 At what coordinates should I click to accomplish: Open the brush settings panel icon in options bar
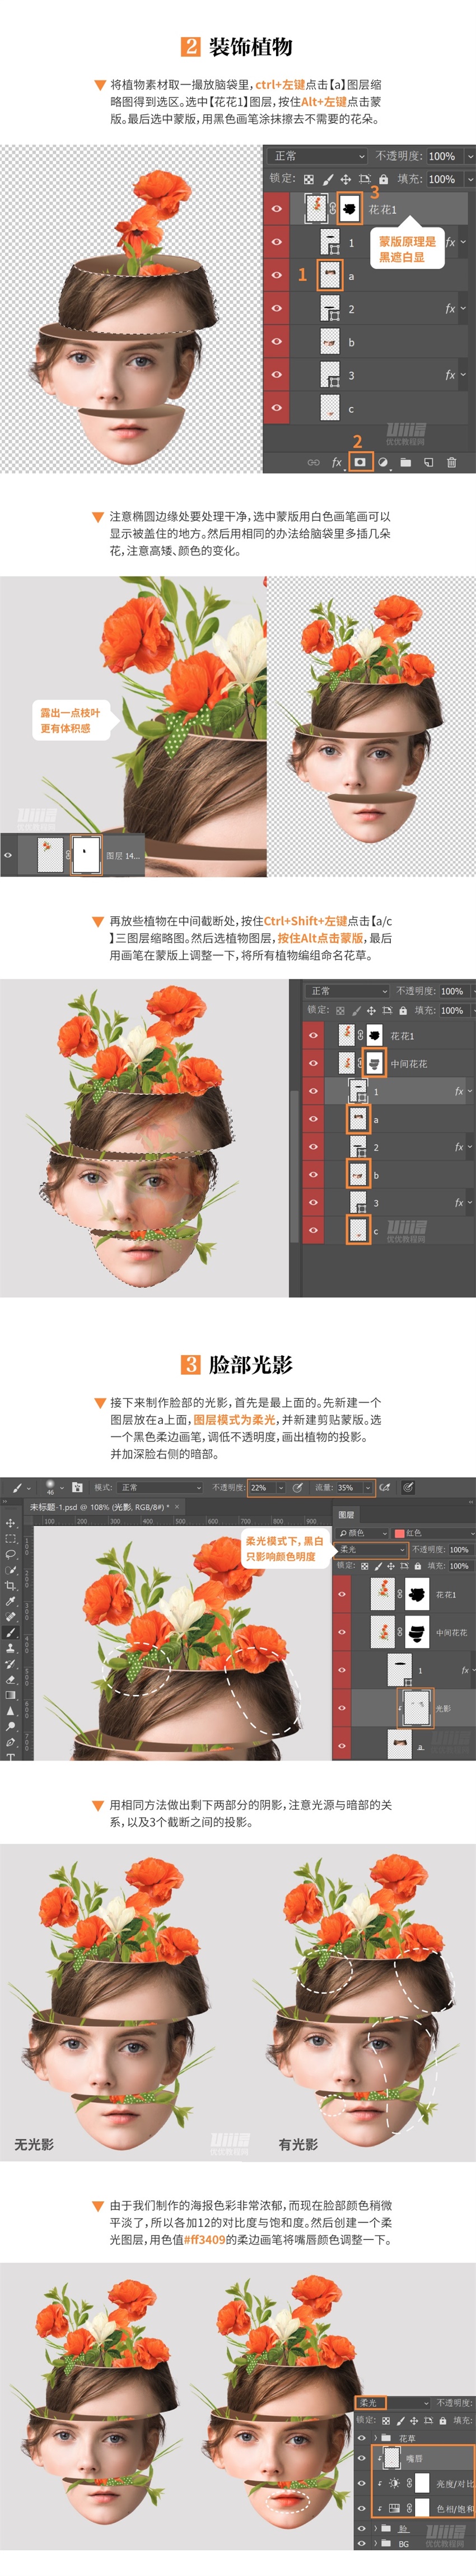(x=76, y=1487)
